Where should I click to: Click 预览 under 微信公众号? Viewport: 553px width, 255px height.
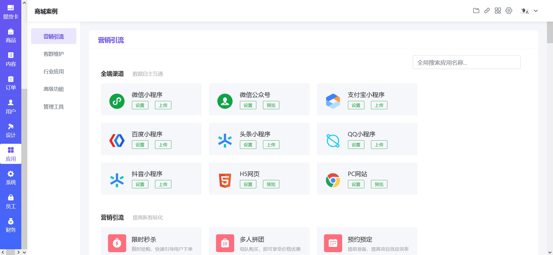point(271,105)
